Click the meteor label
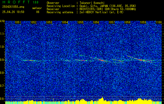Screen dimensions: 164x104 [x=37, y=8]
